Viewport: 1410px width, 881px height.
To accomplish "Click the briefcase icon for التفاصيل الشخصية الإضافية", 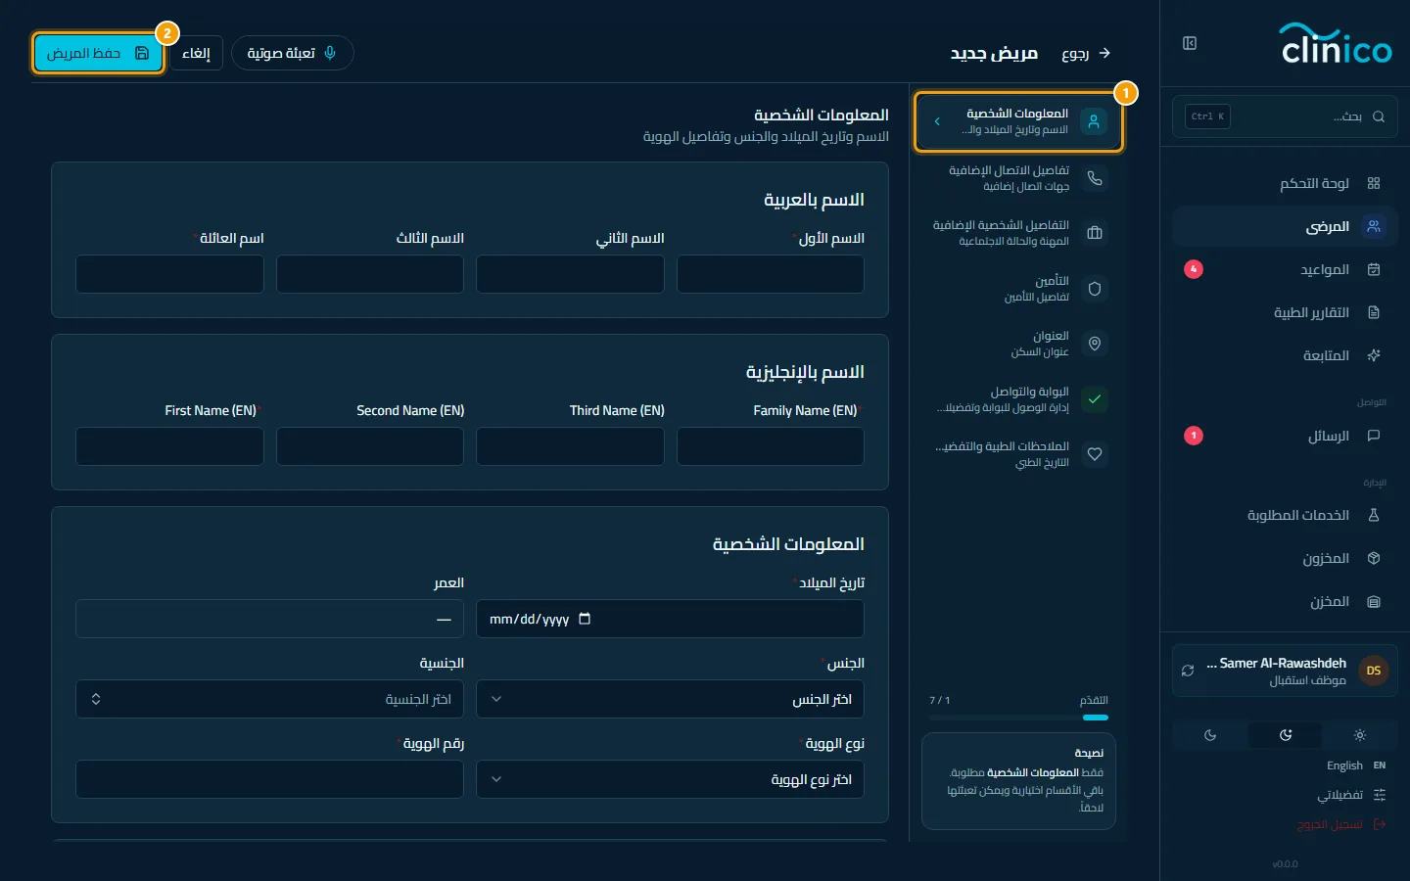I will coord(1095,233).
